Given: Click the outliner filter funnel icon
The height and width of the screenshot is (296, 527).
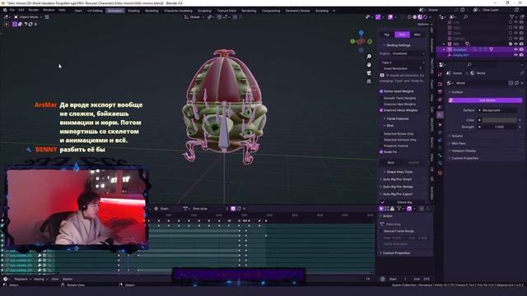Looking at the screenshot, I should [512, 16].
